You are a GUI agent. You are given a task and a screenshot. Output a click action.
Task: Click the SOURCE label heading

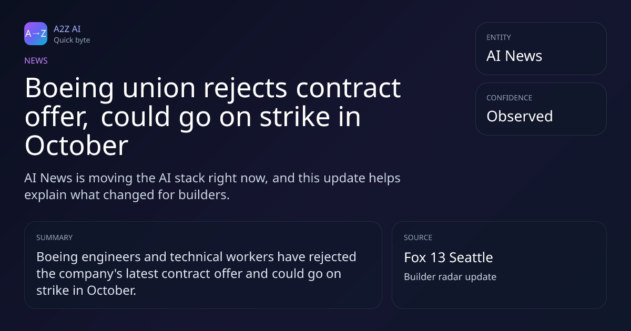click(x=418, y=237)
